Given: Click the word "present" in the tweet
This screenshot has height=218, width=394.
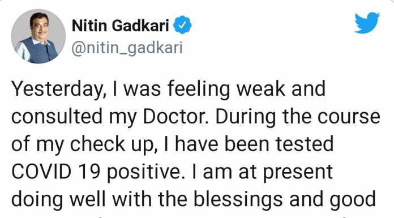Looking at the screenshot, I should (x=298, y=173).
